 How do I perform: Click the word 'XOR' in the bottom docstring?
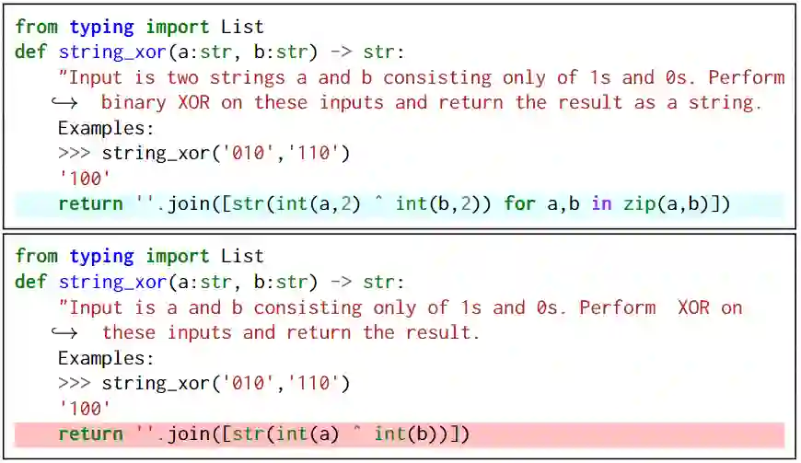(693, 307)
